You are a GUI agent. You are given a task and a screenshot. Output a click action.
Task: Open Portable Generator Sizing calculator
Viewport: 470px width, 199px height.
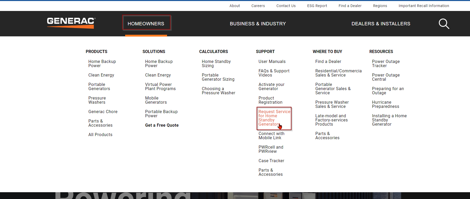[x=218, y=77]
